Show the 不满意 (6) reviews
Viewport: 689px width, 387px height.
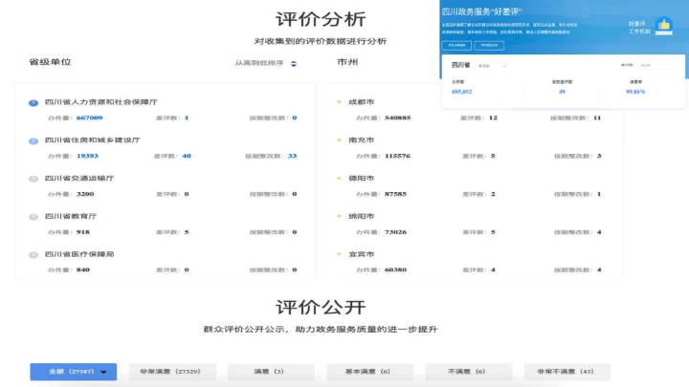[x=468, y=371]
